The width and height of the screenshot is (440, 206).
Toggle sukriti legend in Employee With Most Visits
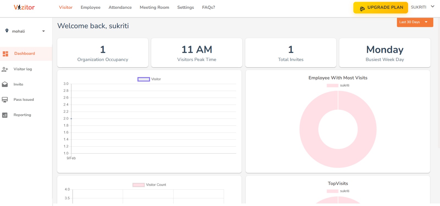pos(338,85)
